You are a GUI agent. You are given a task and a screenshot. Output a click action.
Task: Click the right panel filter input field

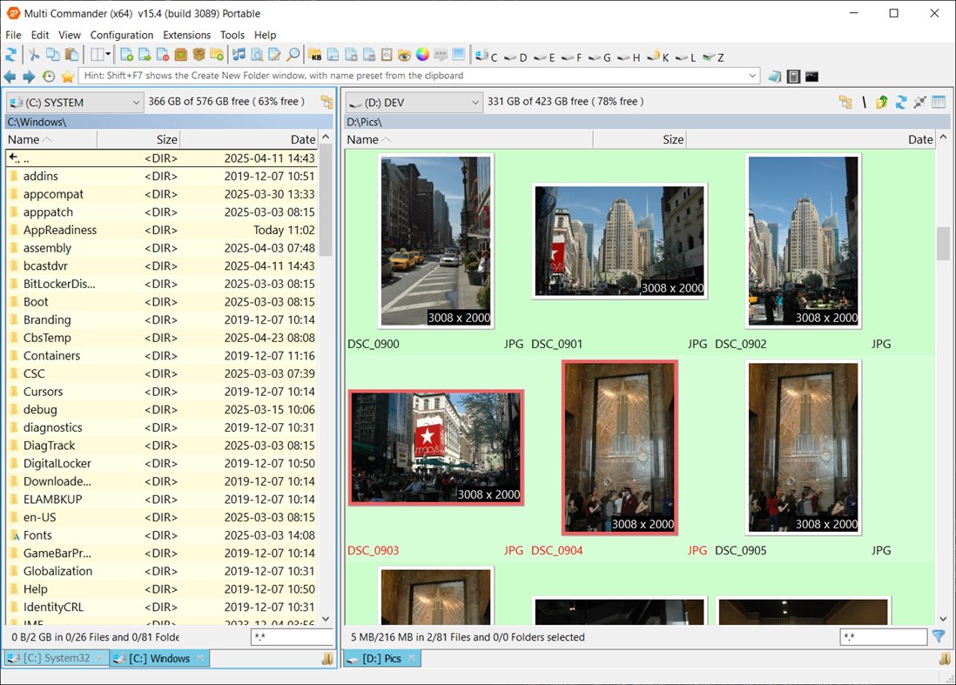[x=882, y=637]
